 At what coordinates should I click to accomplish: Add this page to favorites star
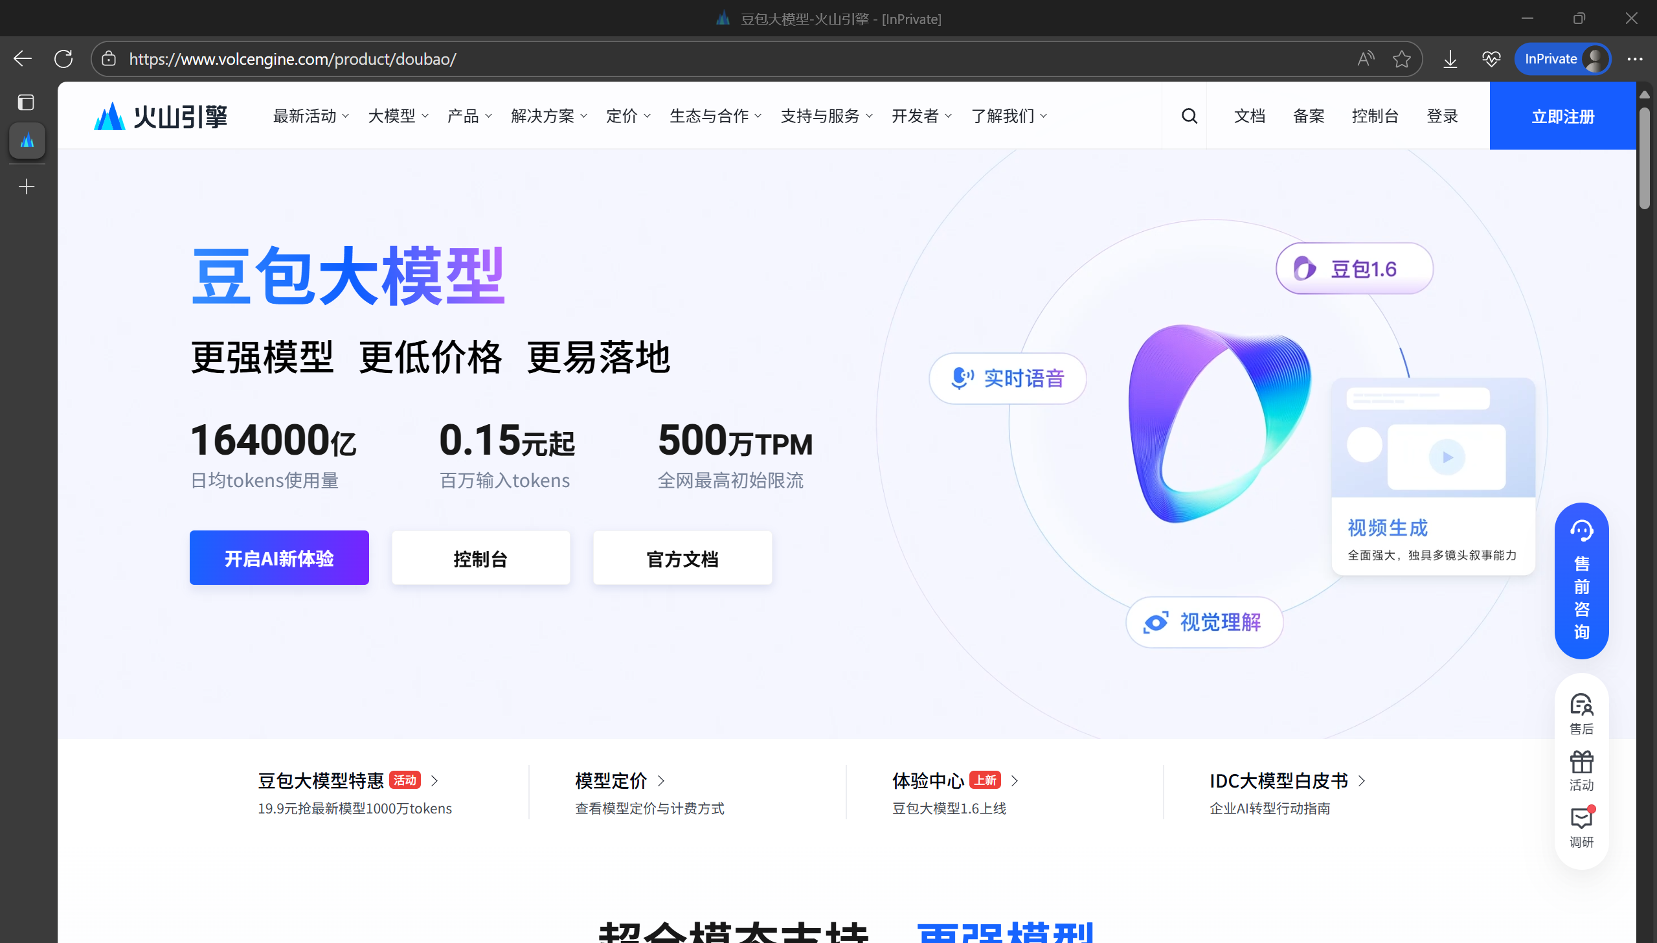pyautogui.click(x=1402, y=59)
